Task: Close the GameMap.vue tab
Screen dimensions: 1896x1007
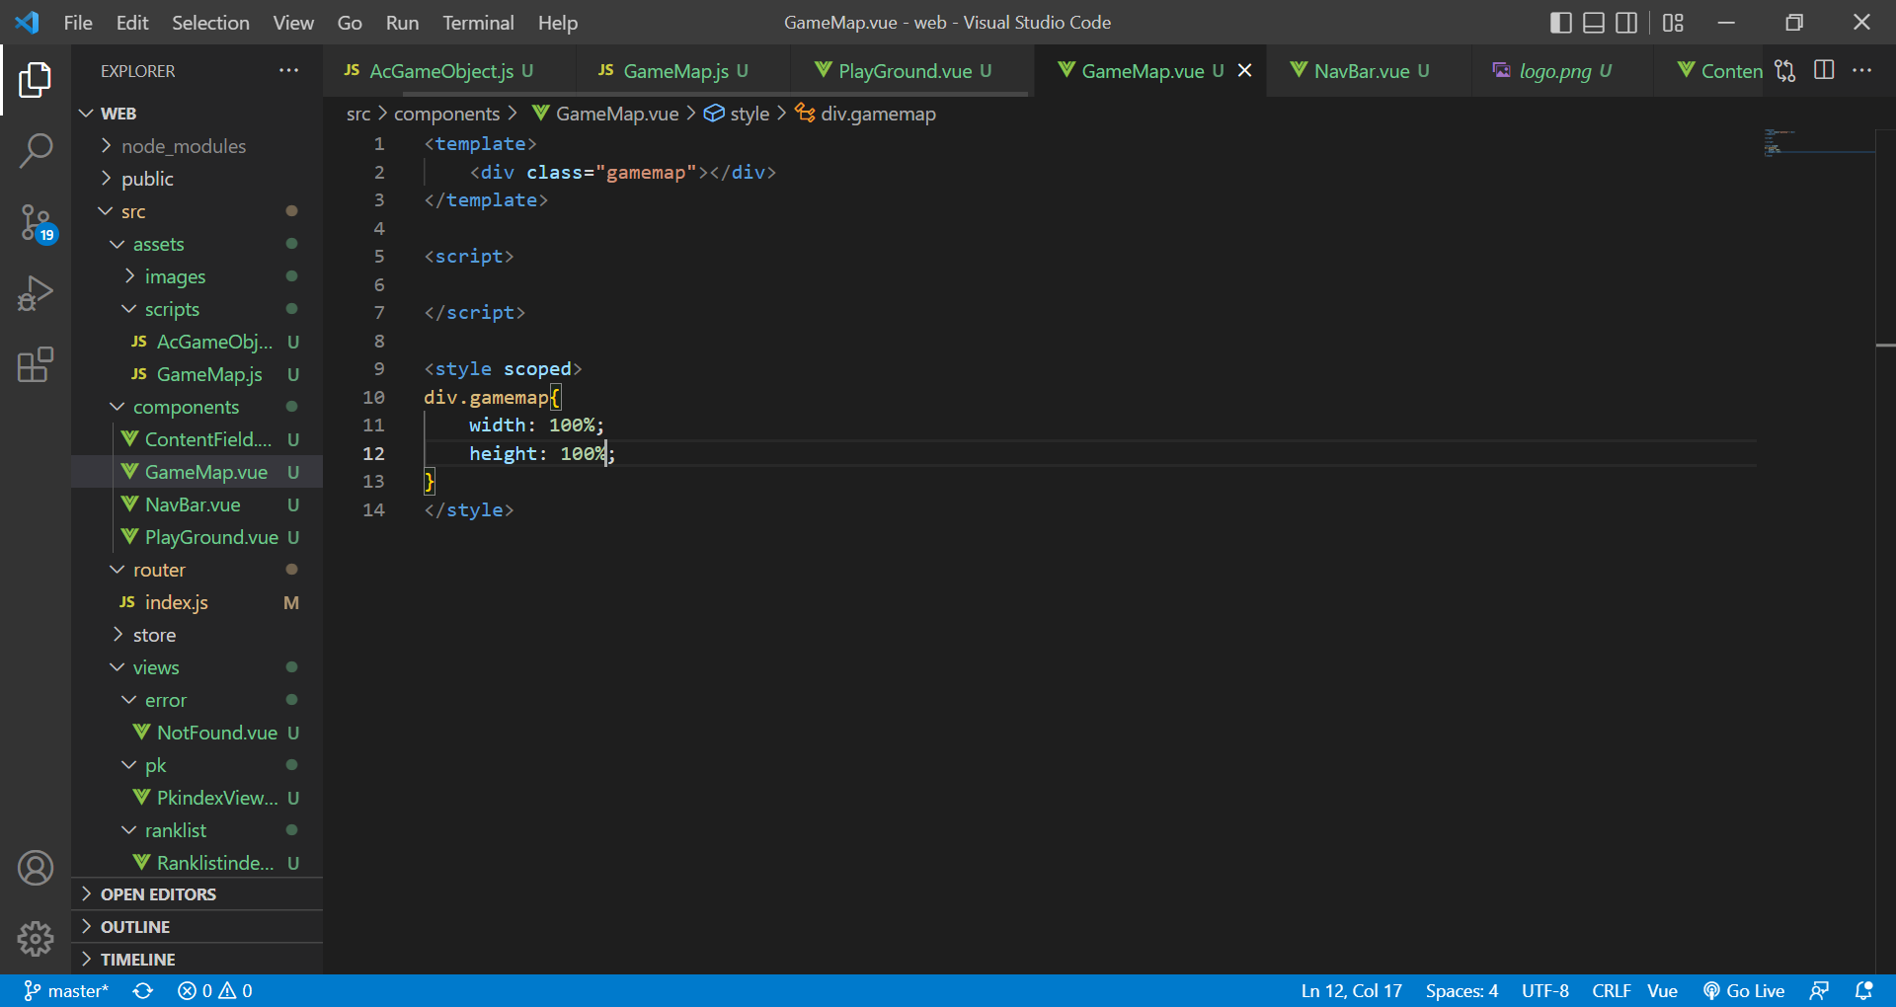Action: click(x=1245, y=70)
